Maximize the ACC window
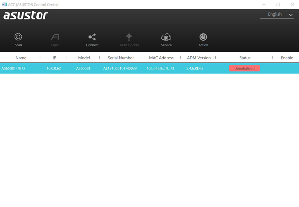The width and height of the screenshot is (299, 207). [x=278, y=4]
